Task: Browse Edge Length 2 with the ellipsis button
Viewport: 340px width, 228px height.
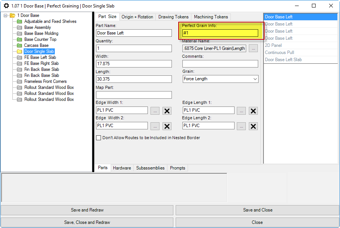Action: (241, 126)
